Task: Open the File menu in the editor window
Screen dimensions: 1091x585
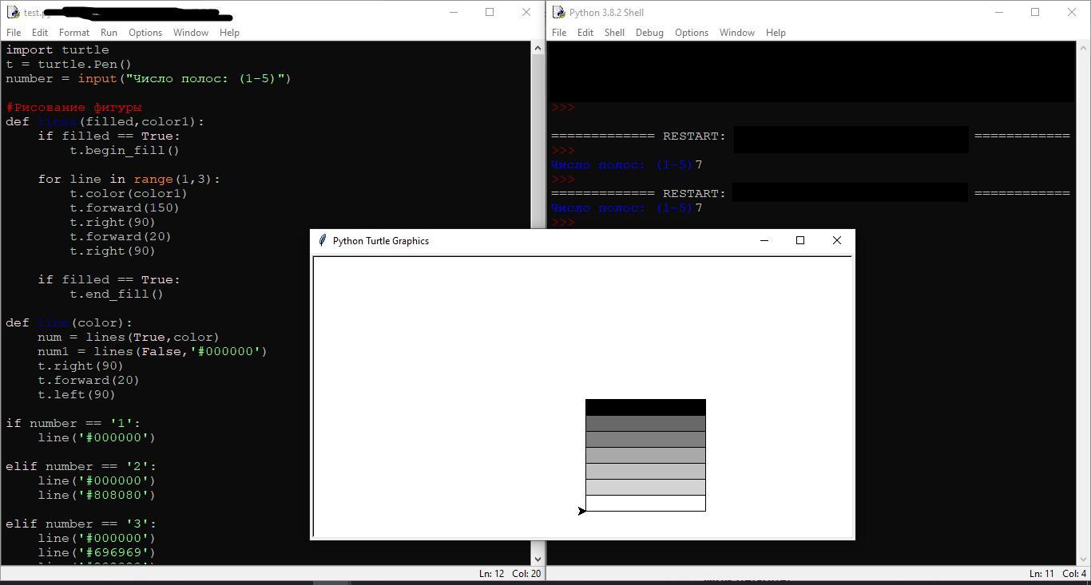Action: pos(14,33)
